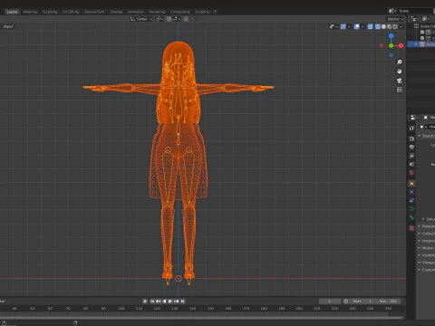
Task: Open the View Layer properties tab icon
Action: click(411, 156)
